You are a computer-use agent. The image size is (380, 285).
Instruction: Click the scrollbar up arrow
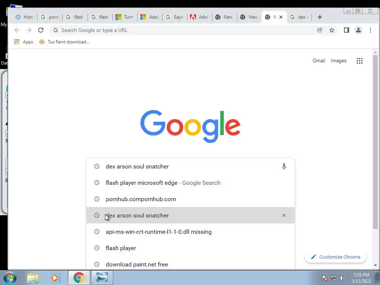(375, 52)
